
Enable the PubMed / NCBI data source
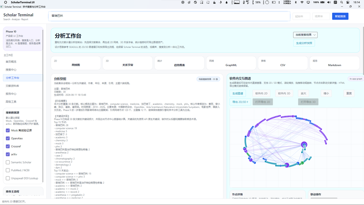8,170
